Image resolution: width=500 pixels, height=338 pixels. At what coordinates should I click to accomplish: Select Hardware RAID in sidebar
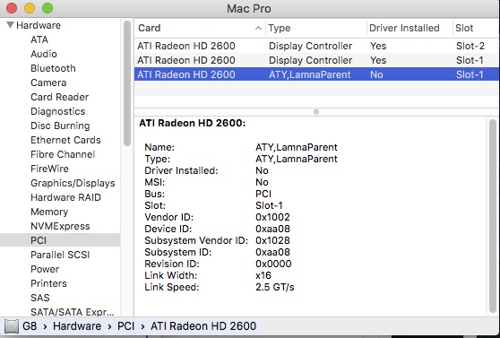coord(65,197)
